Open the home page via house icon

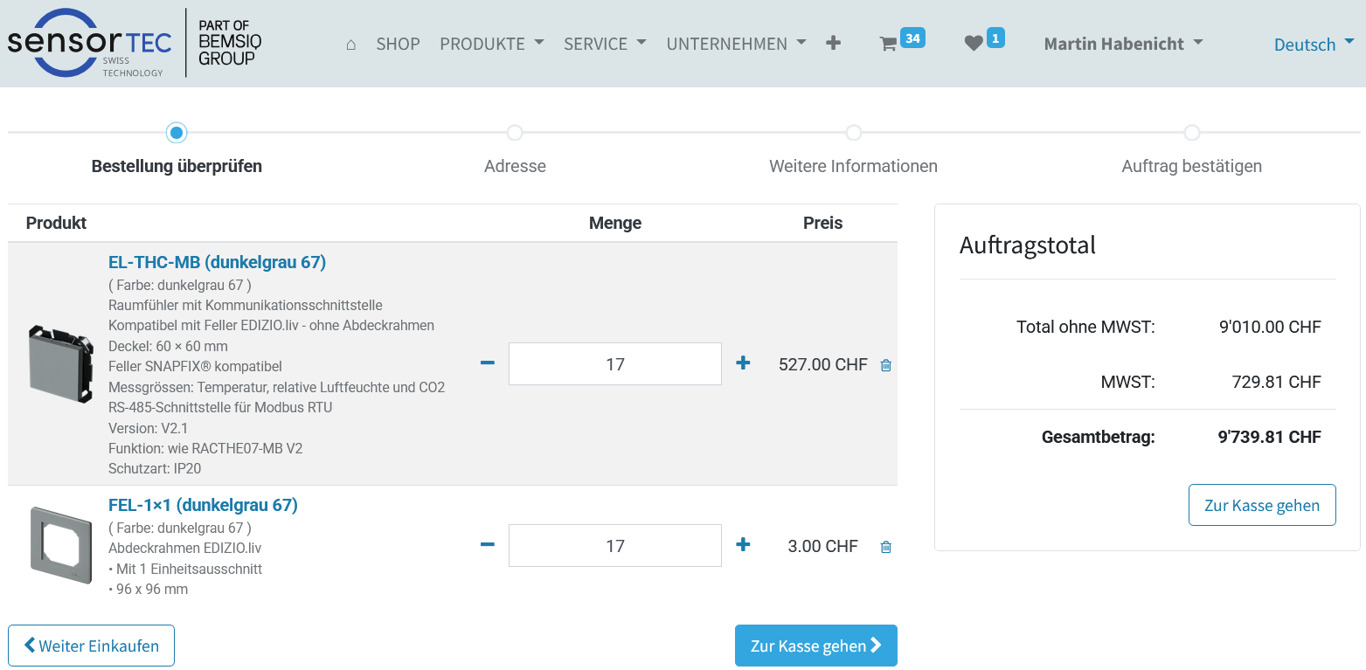pyautogui.click(x=350, y=44)
